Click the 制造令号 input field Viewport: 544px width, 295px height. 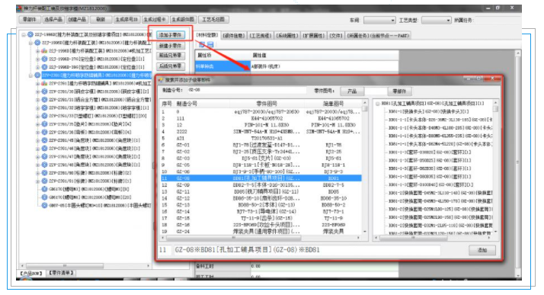[x=246, y=90]
